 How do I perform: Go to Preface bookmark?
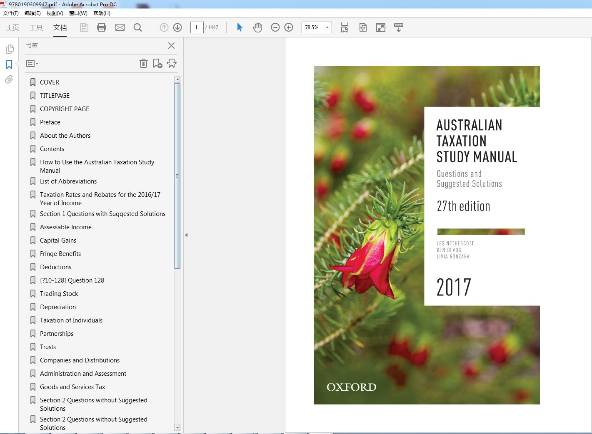[x=50, y=122]
